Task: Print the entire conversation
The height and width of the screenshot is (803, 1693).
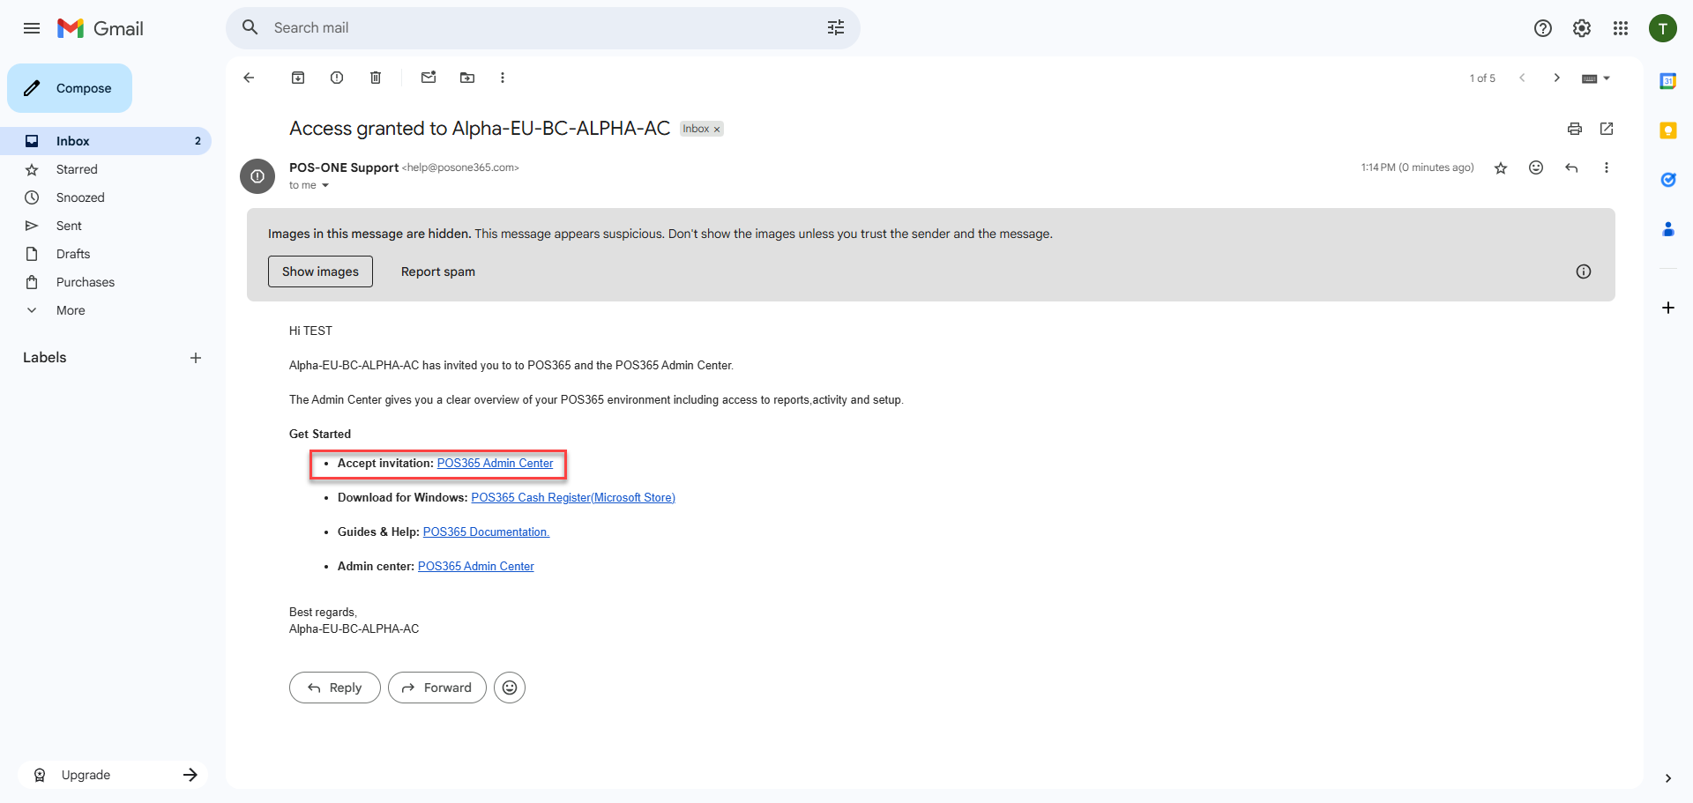Action: point(1575,129)
